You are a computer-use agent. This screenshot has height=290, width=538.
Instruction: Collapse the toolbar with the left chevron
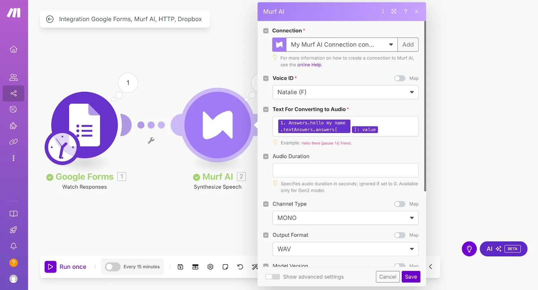(430, 267)
